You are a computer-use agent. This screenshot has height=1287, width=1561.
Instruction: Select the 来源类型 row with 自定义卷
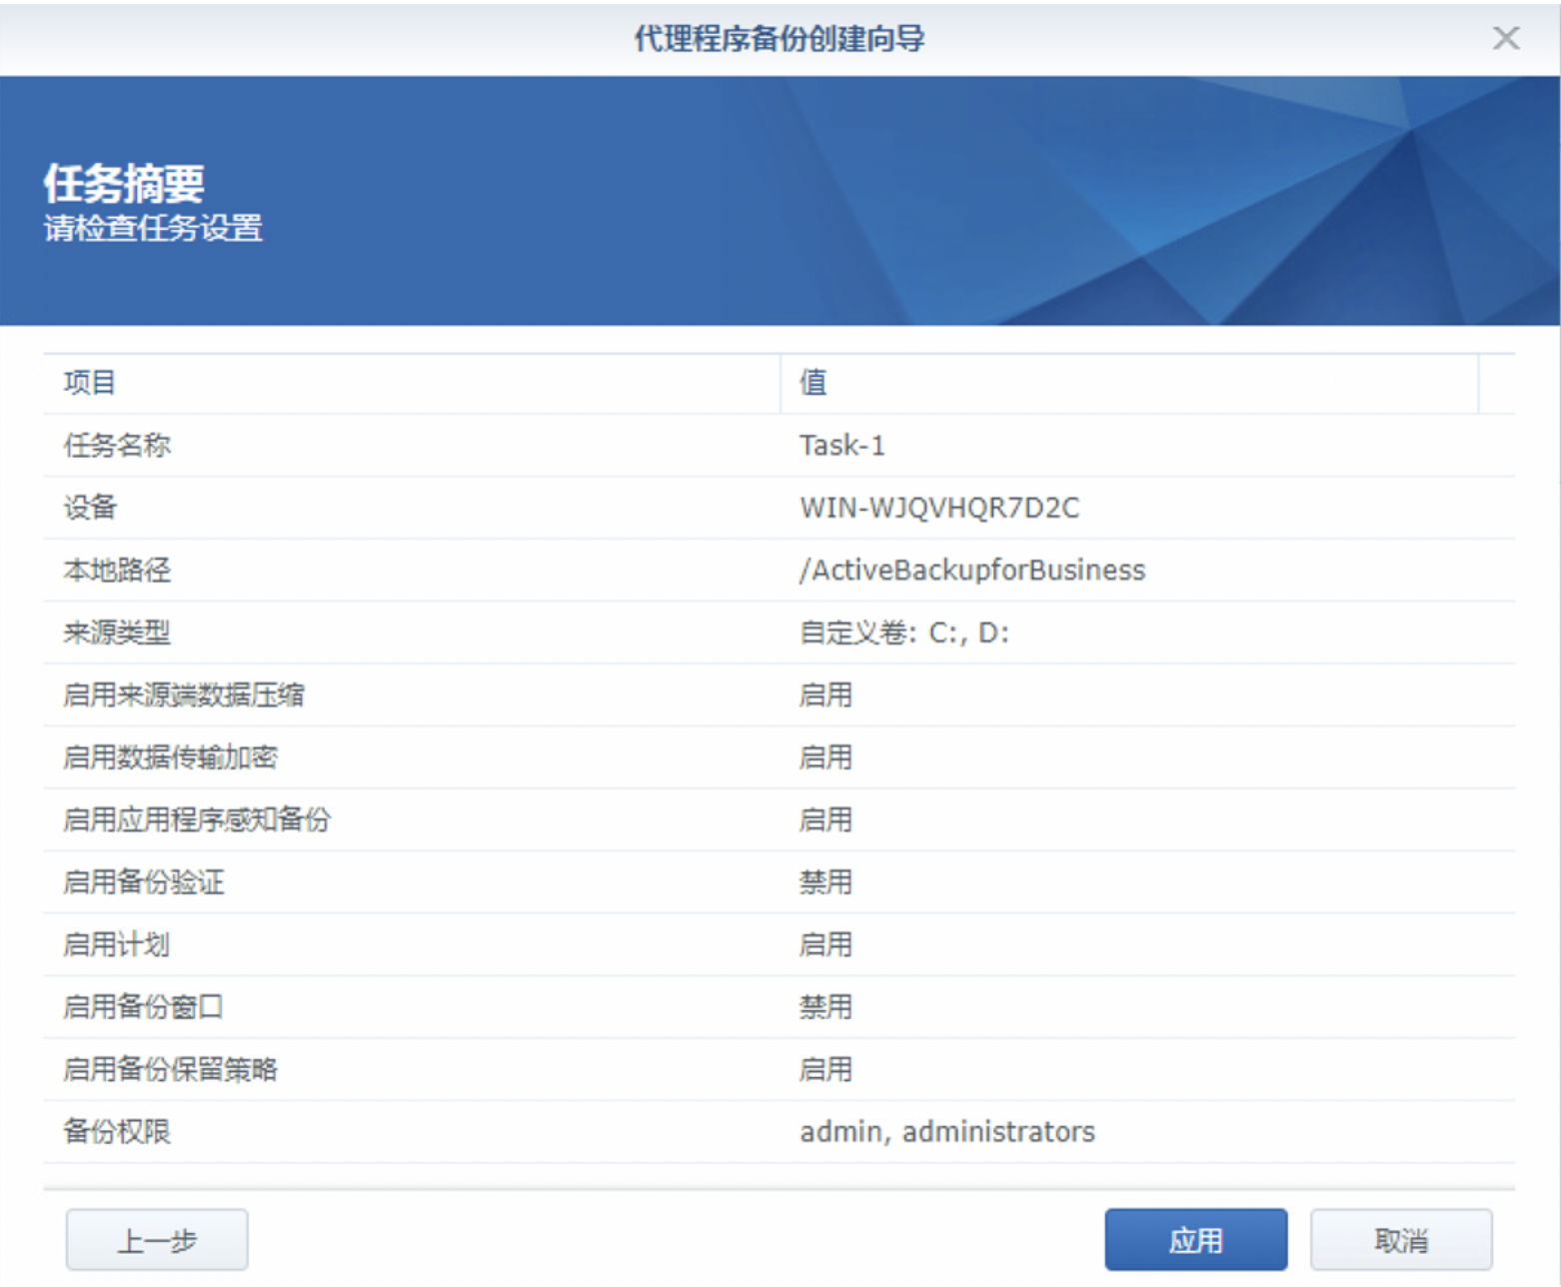pyautogui.click(x=400, y=634)
